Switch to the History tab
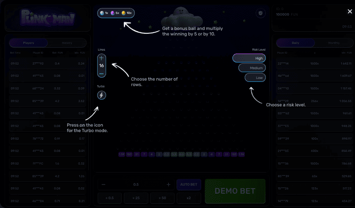355x208 pixels. click(67, 43)
